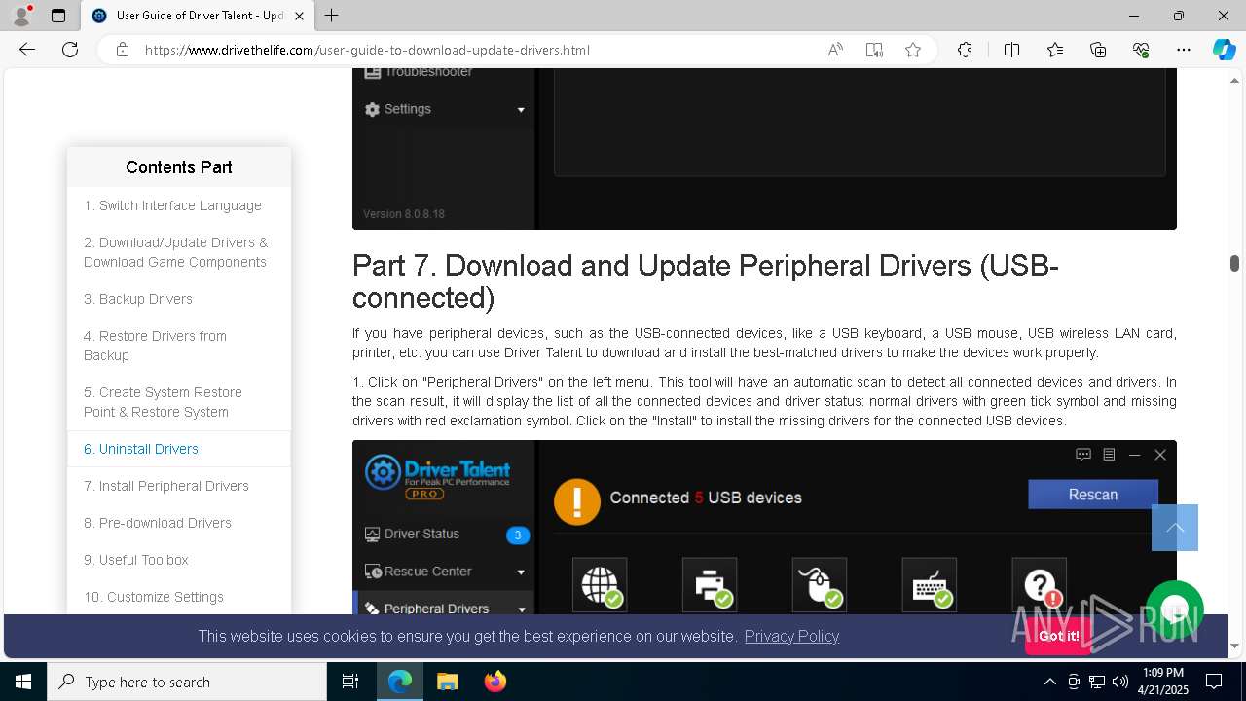Viewport: 1246px width, 701px height.
Task: Click the Read aloud icon in address bar
Action: 835,50
